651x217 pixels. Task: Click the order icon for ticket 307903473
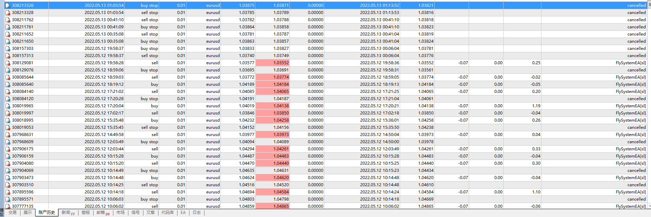coord(8,178)
